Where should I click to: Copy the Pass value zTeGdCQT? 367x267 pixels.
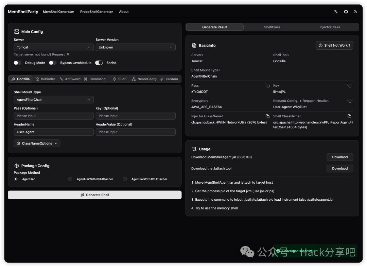point(267,86)
